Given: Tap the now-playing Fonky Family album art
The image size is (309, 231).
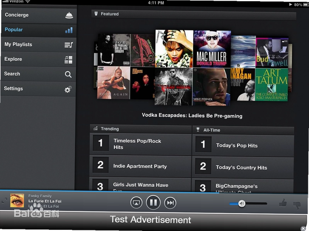Looking at the screenshot, I should [x=17, y=200].
